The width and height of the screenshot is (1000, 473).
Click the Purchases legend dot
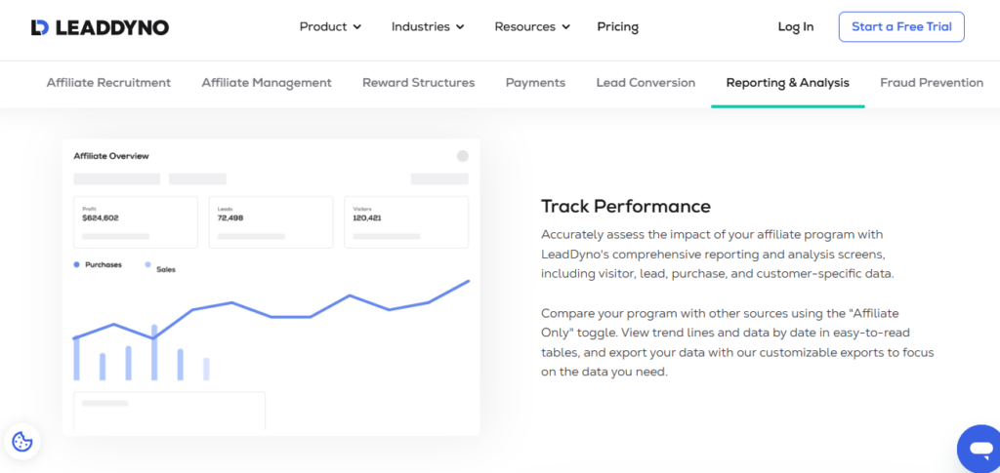tap(76, 264)
